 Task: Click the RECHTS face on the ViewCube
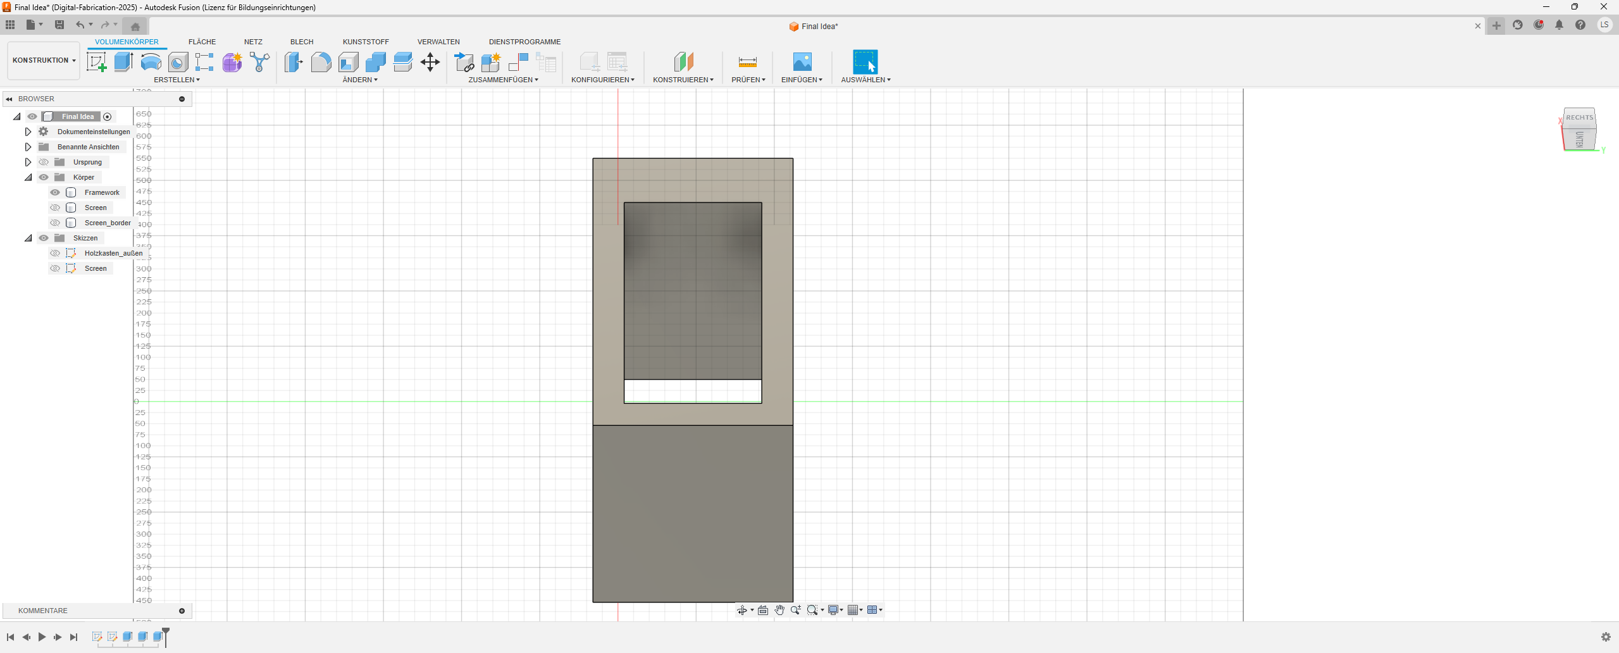pyautogui.click(x=1579, y=117)
